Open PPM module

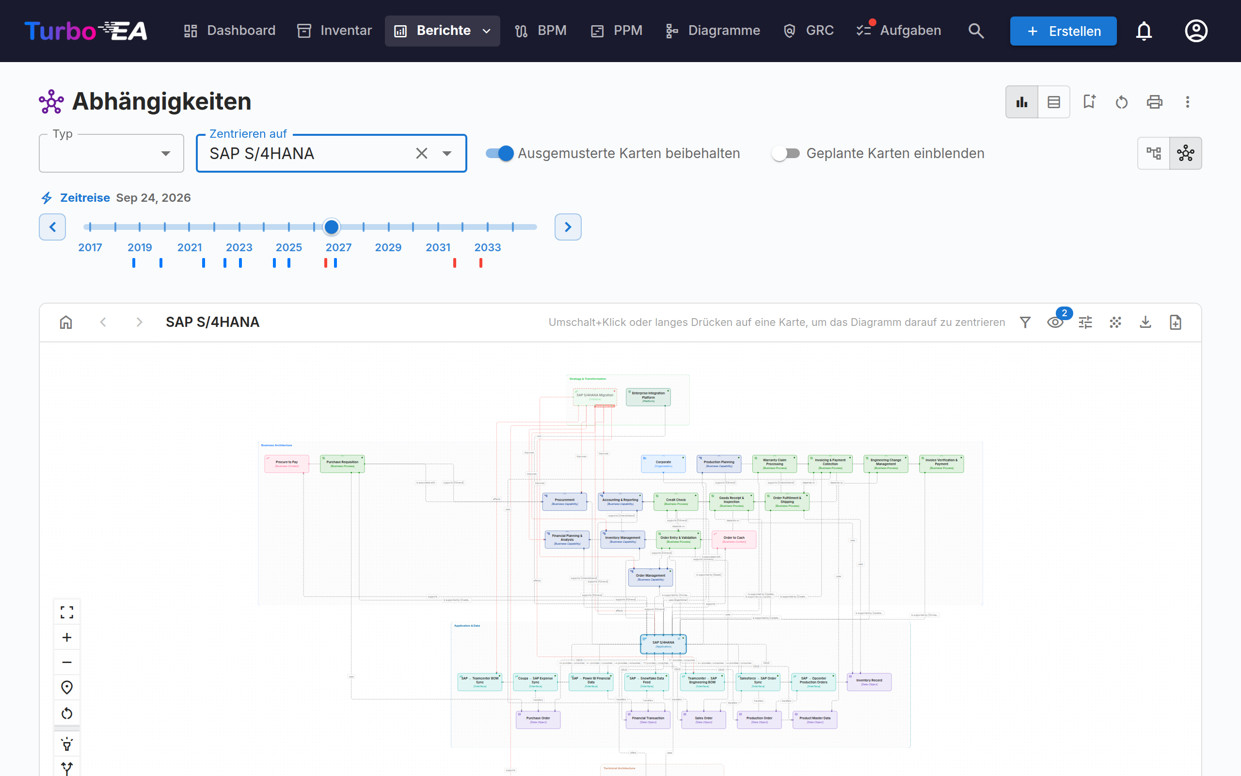pyautogui.click(x=617, y=31)
